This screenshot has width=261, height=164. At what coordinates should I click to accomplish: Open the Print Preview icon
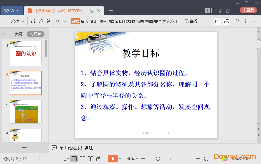pyautogui.click(x=57, y=21)
